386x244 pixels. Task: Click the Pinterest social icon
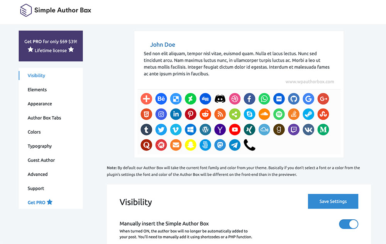[190, 114]
